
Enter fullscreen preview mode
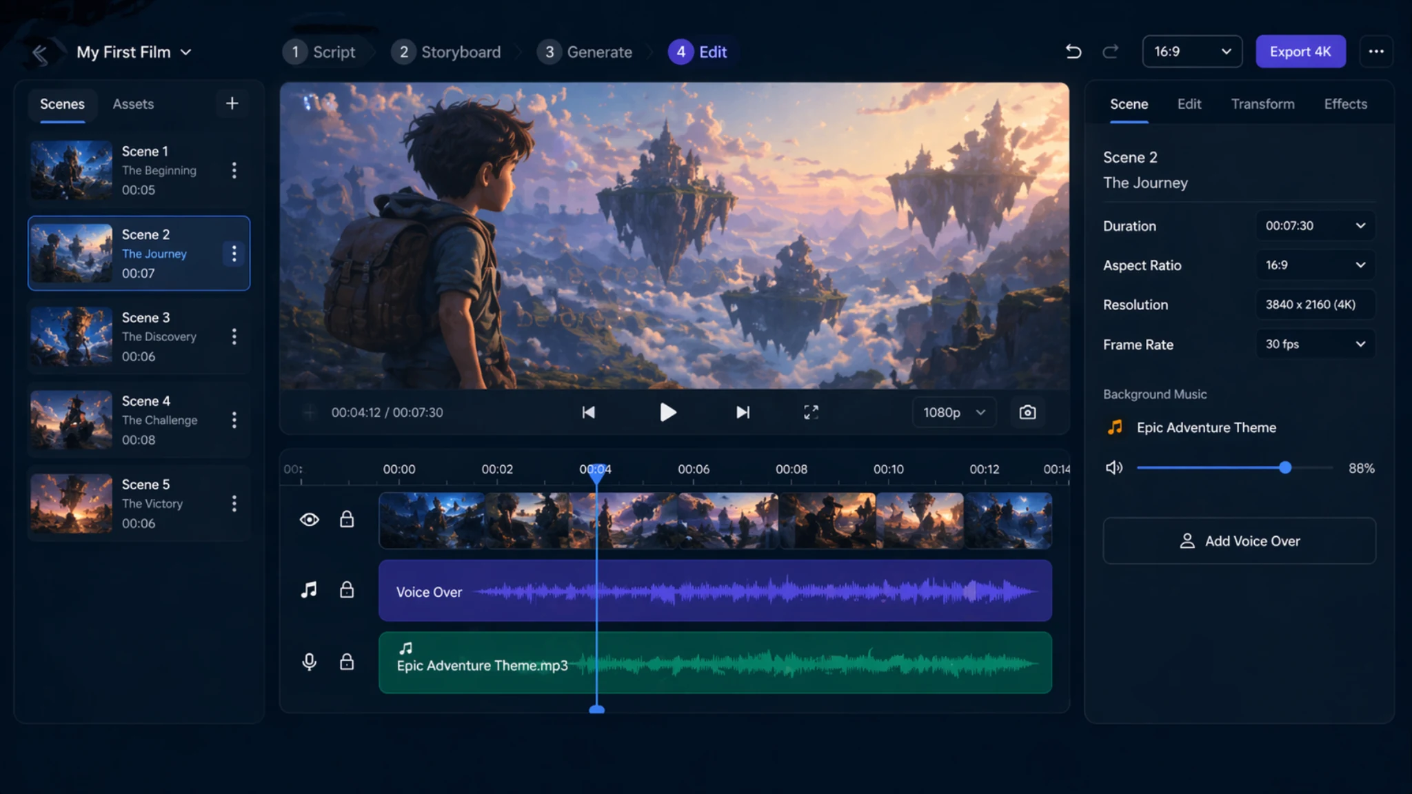pos(811,412)
